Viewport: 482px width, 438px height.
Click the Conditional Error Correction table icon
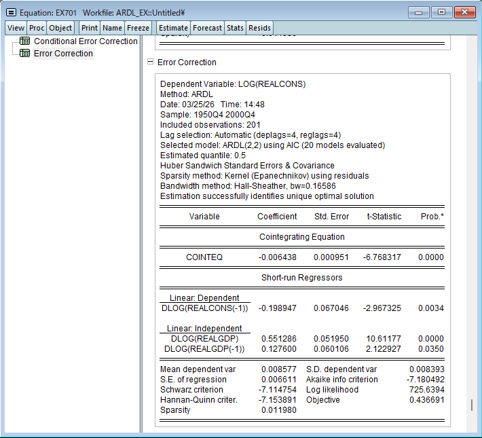[25, 41]
